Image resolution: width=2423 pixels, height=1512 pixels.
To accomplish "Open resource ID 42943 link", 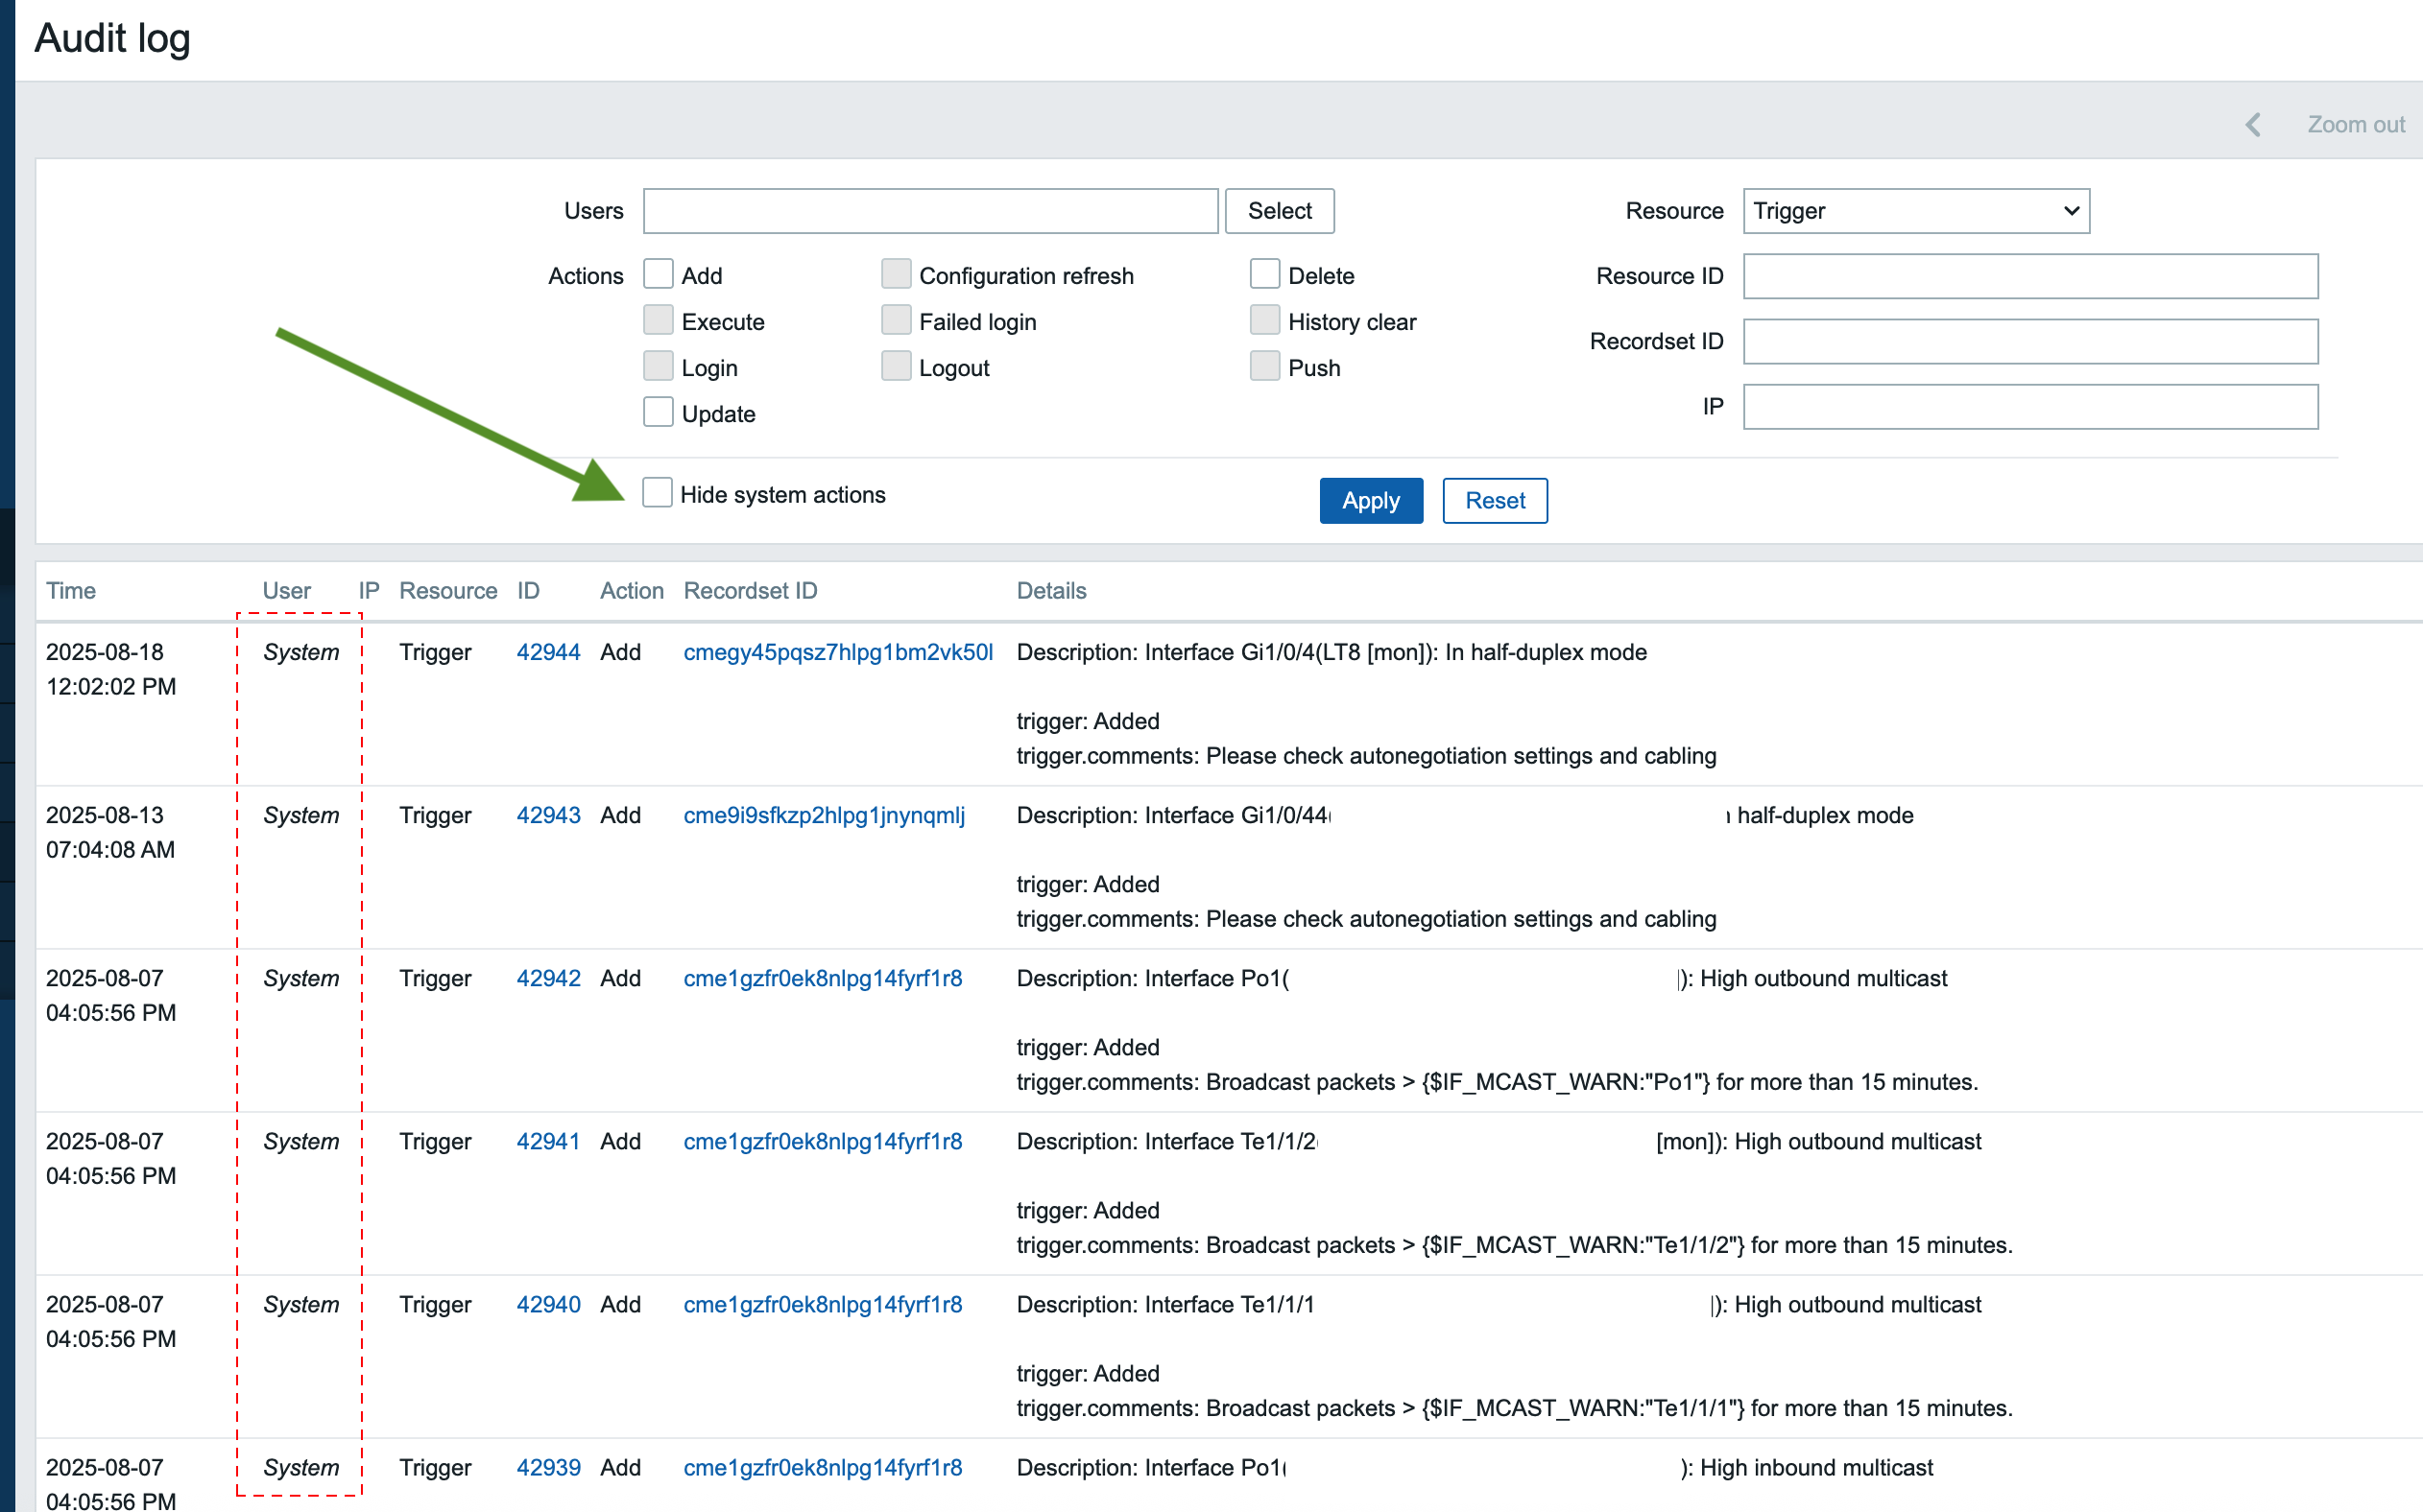I will 548,815.
